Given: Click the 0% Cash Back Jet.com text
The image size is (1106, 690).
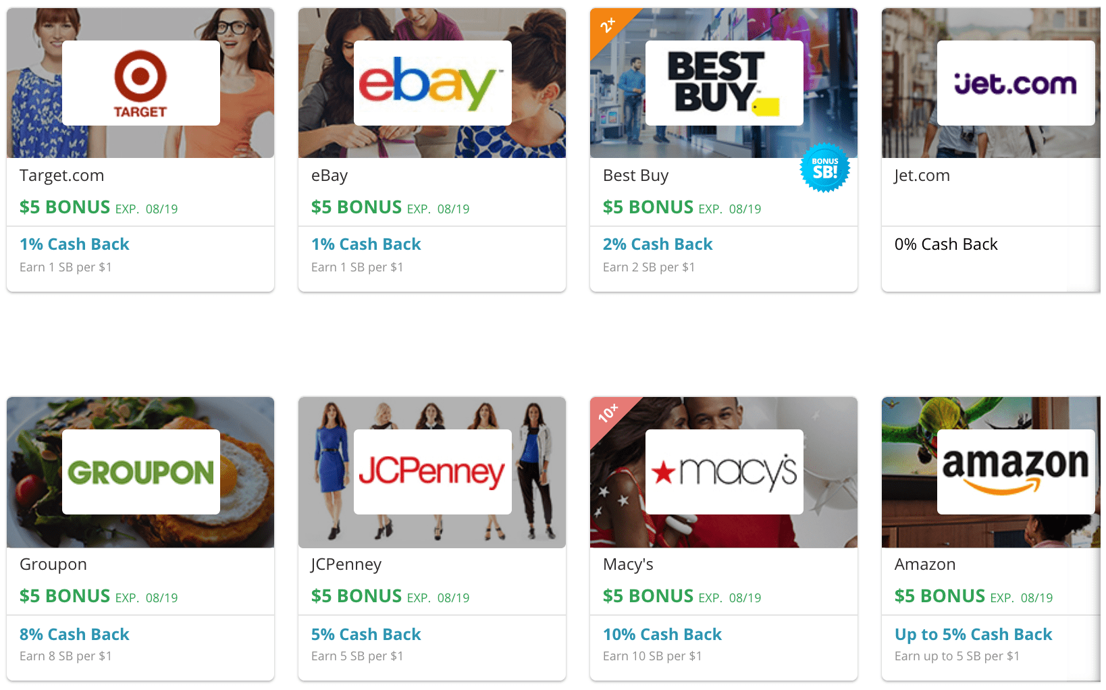Looking at the screenshot, I should click(x=946, y=244).
